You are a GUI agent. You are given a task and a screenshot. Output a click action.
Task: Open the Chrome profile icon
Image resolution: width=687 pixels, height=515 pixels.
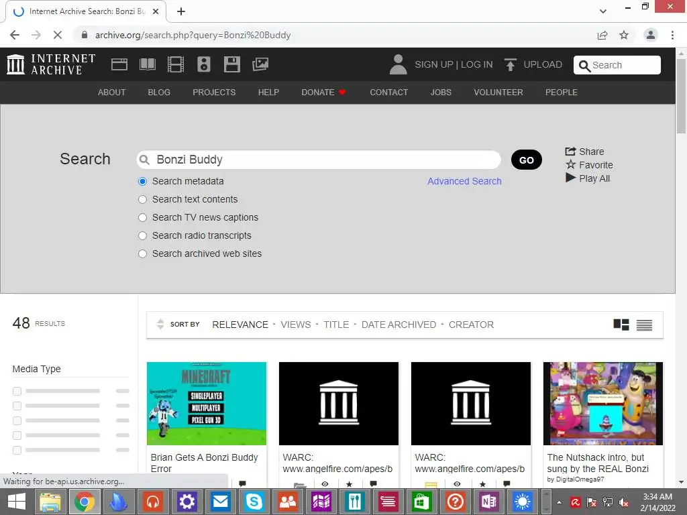[x=651, y=35]
